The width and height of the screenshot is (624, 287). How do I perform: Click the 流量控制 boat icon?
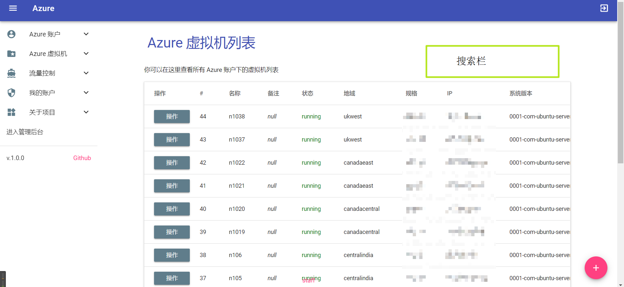point(11,73)
